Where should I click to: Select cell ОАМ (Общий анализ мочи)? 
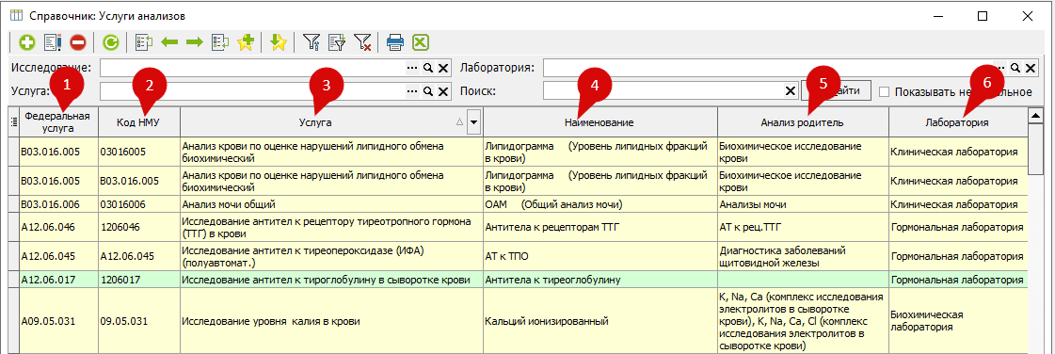(600, 203)
